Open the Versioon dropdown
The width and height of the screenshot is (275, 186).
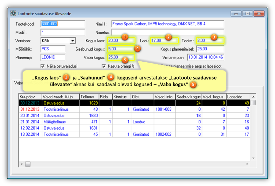coord(72,41)
